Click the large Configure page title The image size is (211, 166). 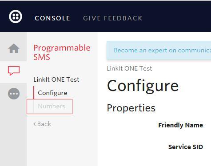click(x=143, y=86)
